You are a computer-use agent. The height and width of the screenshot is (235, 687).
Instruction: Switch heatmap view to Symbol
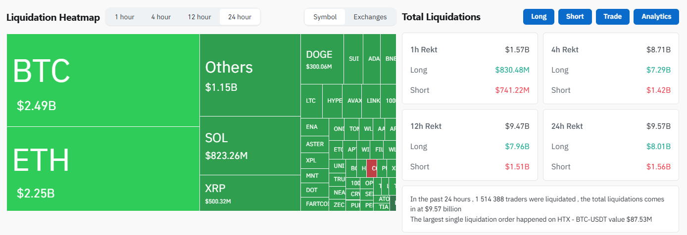tap(325, 17)
